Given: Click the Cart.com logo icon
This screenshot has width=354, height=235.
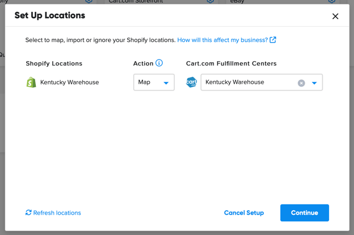Looking at the screenshot, I should tap(192, 83).
